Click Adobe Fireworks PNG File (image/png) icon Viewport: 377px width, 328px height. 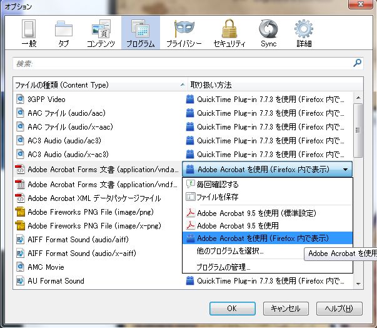click(20, 212)
